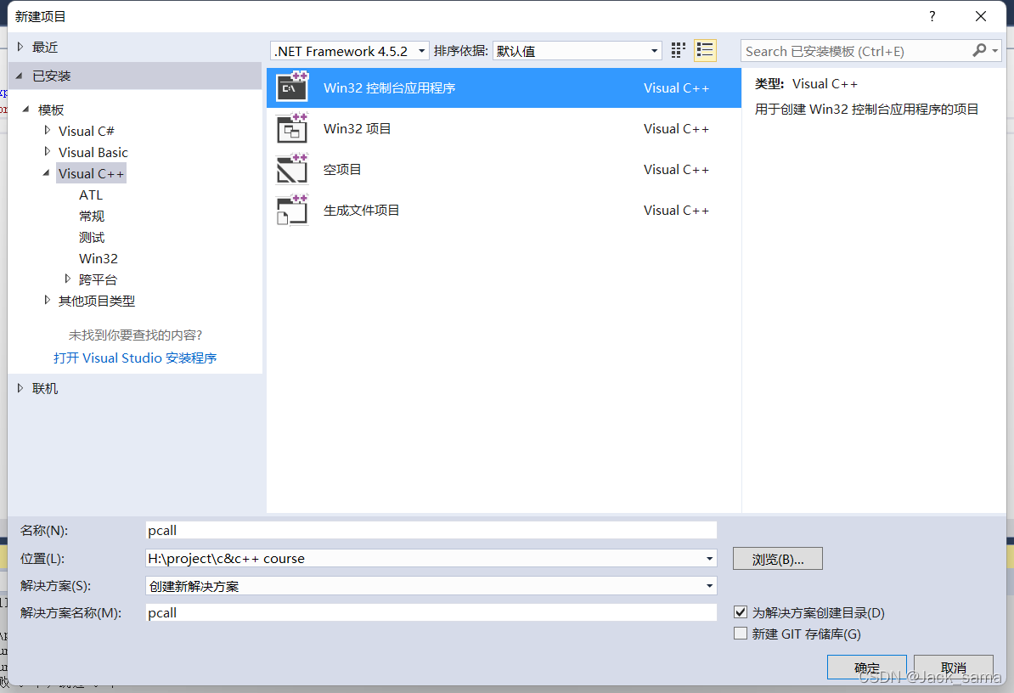1014x693 pixels.
Task: Click the 名称 name input field
Action: (431, 530)
